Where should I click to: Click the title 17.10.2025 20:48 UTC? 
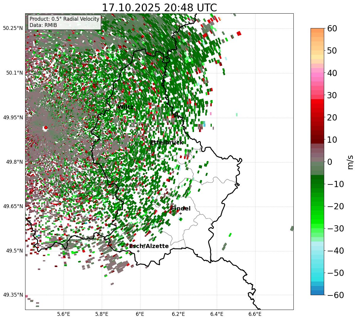pyautogui.click(x=159, y=7)
